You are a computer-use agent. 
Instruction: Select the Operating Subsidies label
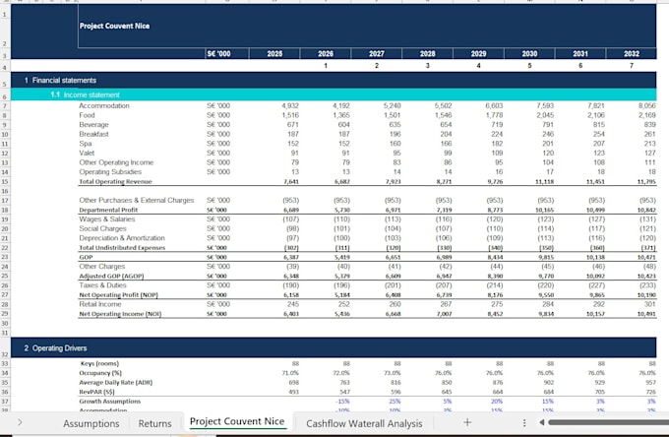tap(110, 172)
